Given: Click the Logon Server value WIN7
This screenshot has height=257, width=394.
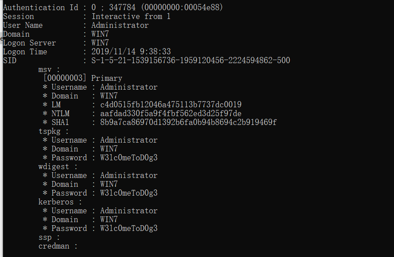Looking at the screenshot, I should [100, 43].
